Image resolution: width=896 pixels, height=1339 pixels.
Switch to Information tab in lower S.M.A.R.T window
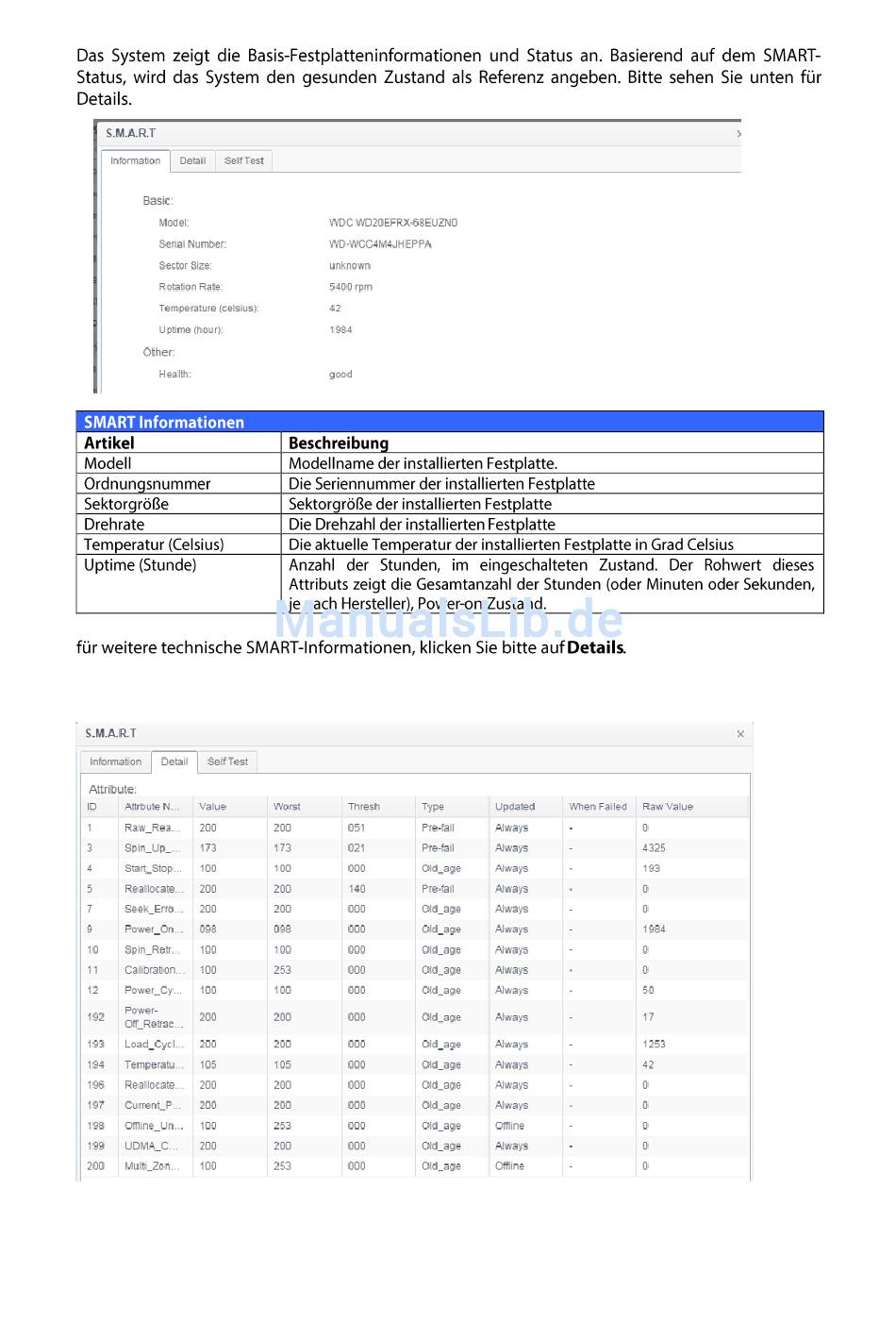tap(115, 762)
